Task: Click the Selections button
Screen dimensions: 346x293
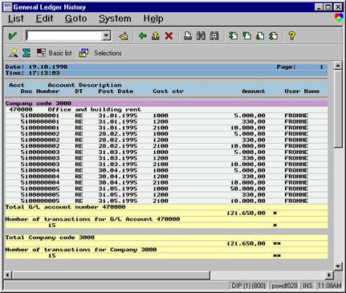Action: [100, 53]
